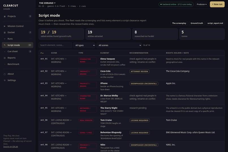Screen dimensions: 228x152
Task: Open script_report.md file
Action: pos(215,23)
